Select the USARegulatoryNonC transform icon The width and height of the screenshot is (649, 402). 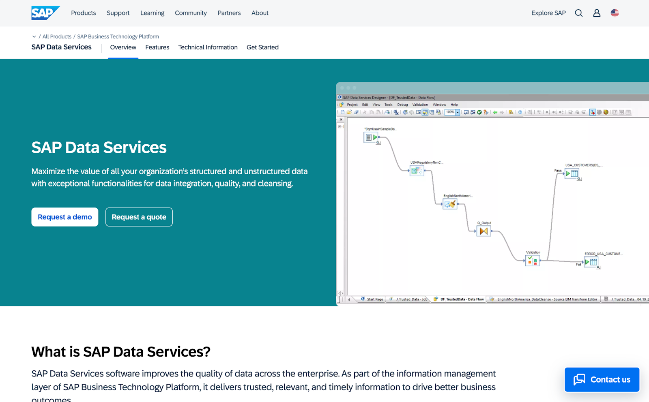[x=417, y=171]
